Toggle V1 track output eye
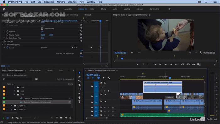 pos(105,101)
